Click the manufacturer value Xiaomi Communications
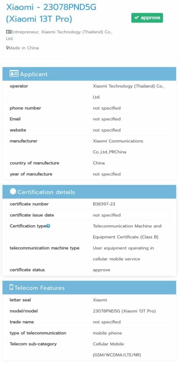The image size is (179, 365). 118,146
